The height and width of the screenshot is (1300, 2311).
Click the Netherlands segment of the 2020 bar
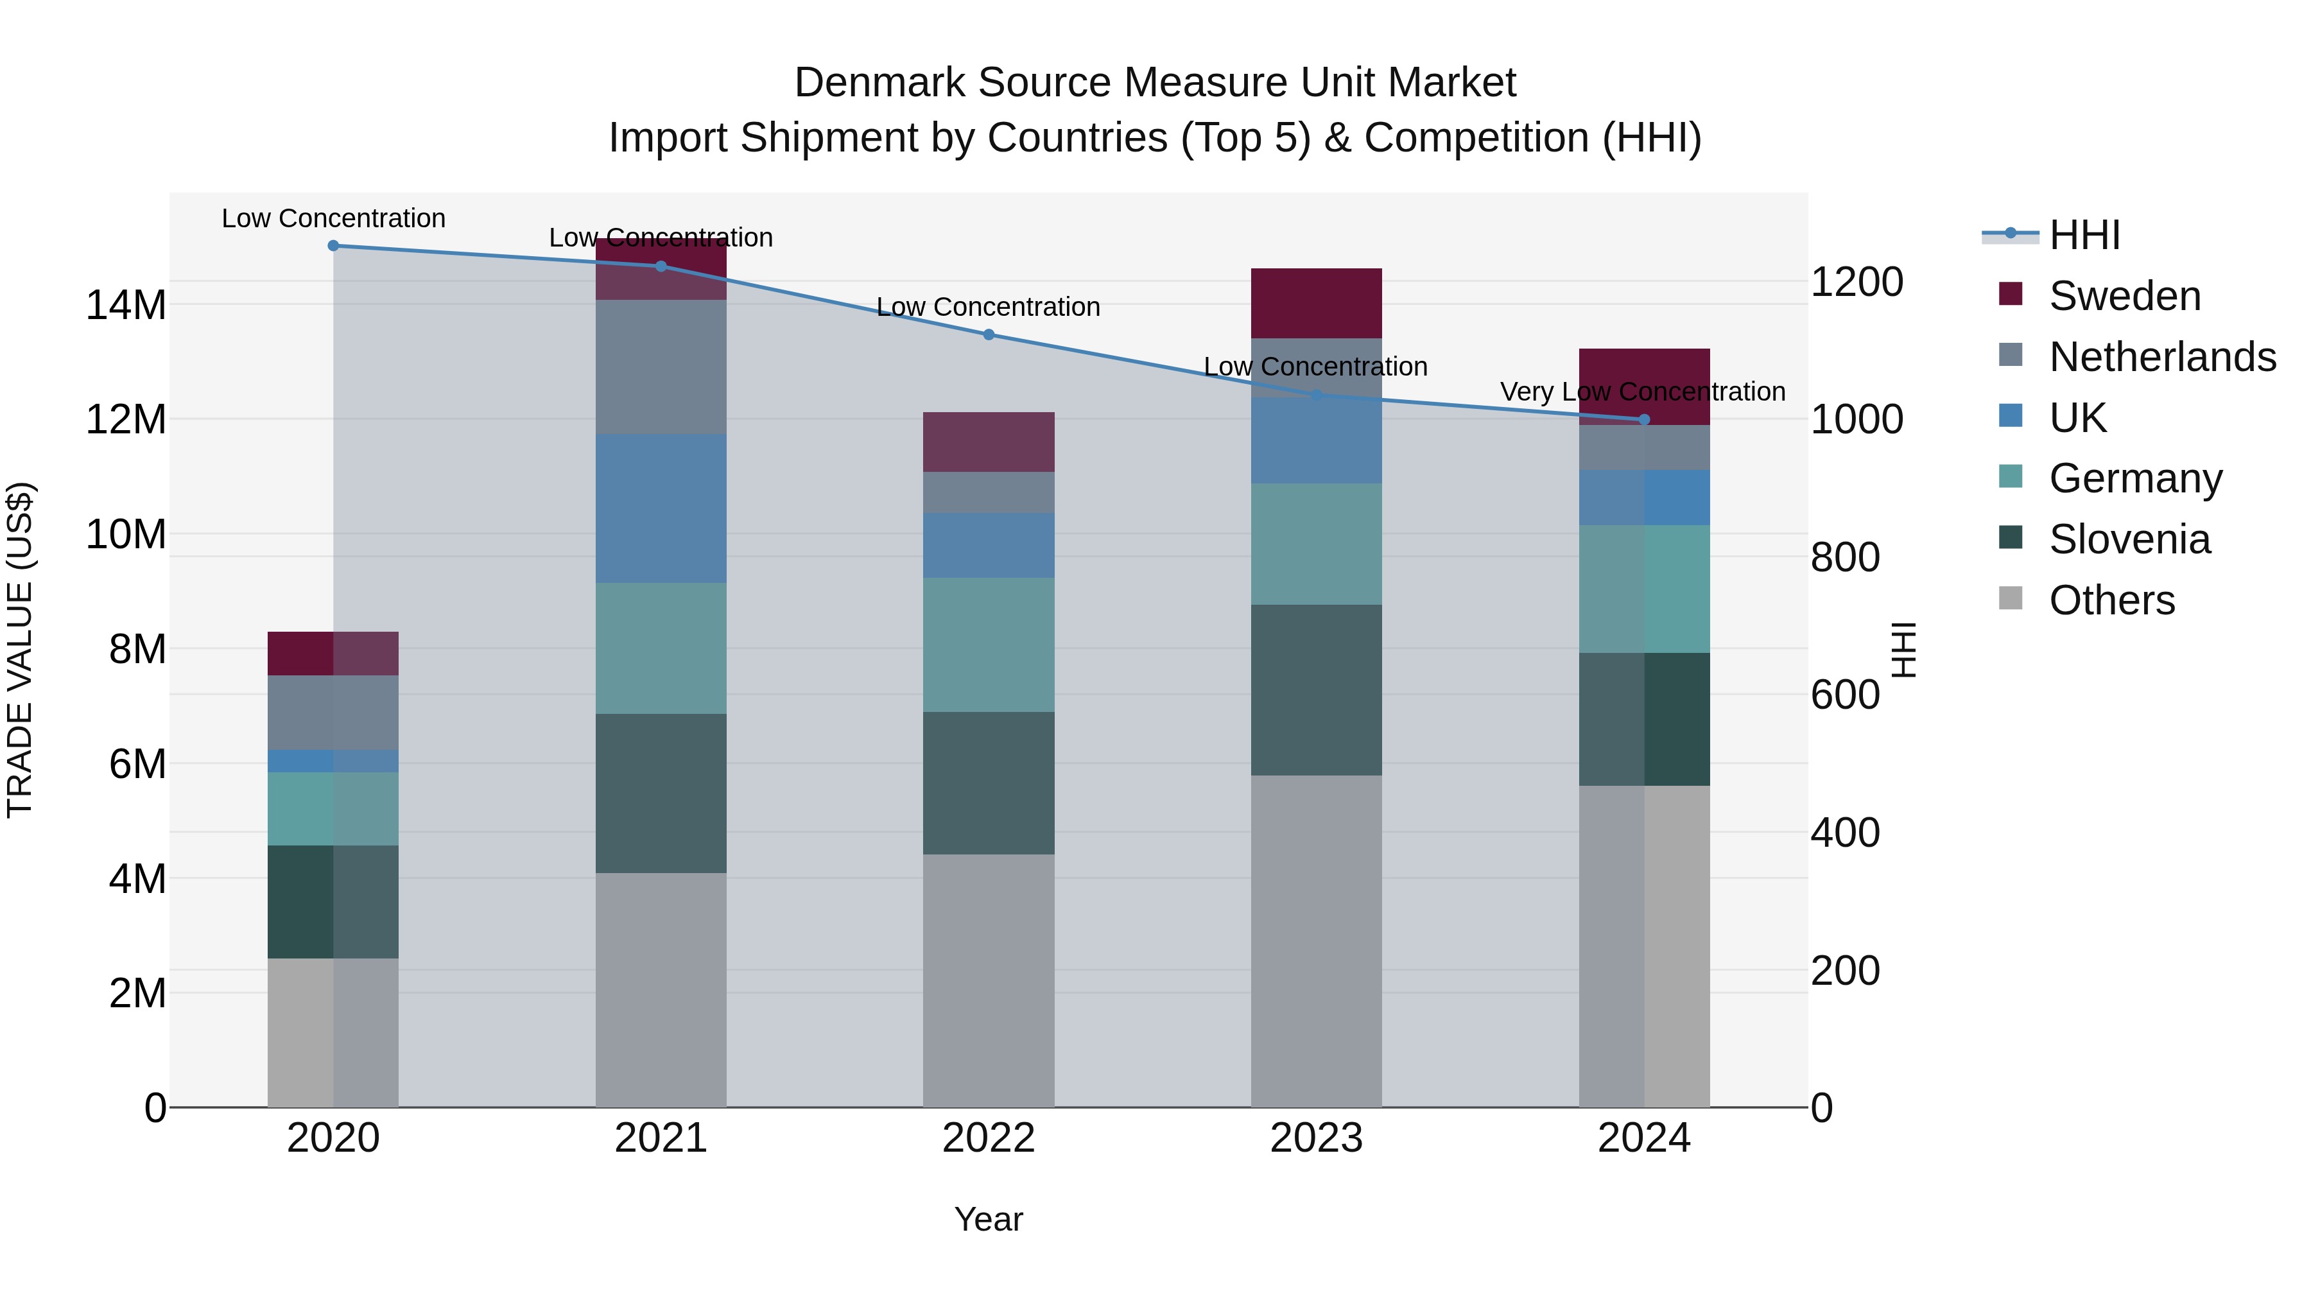click(333, 713)
